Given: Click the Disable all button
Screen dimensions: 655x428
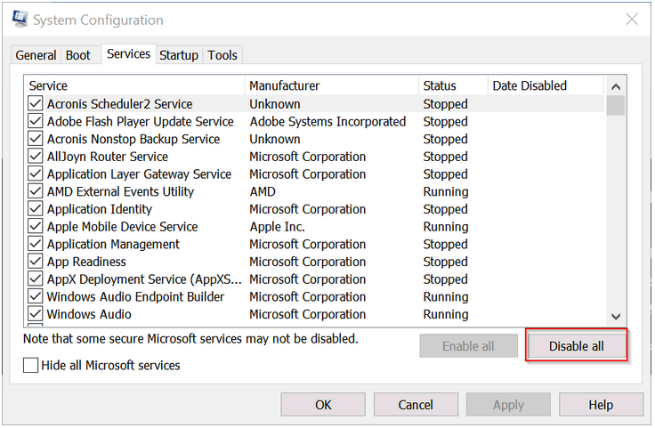Looking at the screenshot, I should coord(577,346).
